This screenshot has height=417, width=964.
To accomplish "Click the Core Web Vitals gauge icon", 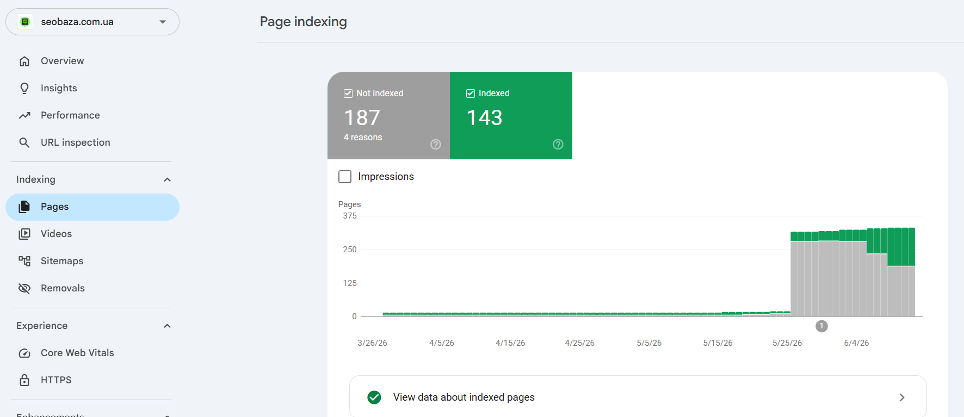I will pos(24,353).
